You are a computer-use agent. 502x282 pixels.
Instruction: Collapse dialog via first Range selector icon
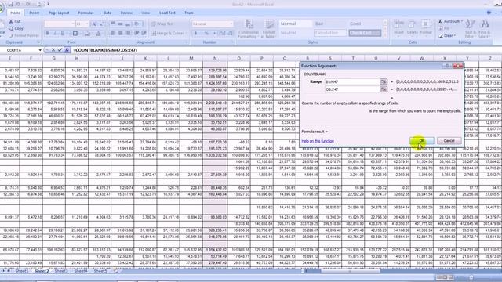pos(384,81)
